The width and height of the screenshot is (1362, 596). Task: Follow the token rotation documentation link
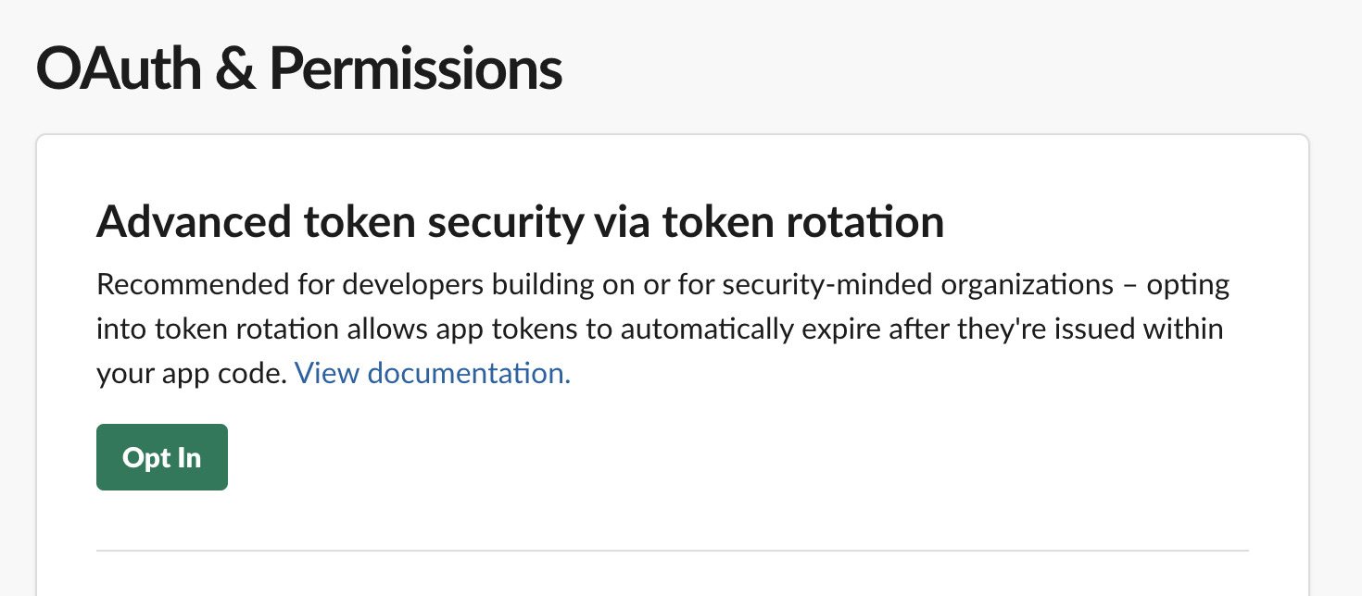(x=431, y=373)
